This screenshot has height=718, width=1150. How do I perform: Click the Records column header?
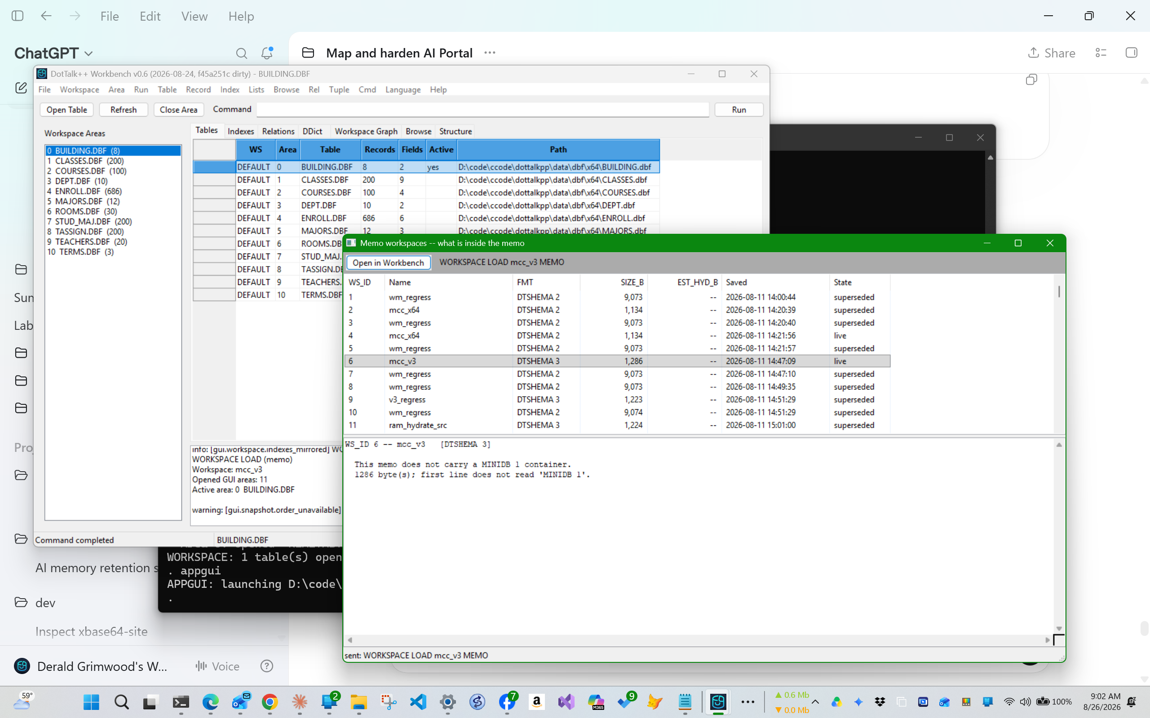pos(380,149)
